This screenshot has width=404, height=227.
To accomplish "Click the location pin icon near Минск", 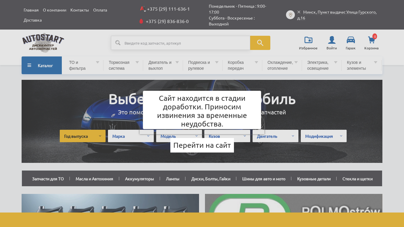I will [x=290, y=15].
